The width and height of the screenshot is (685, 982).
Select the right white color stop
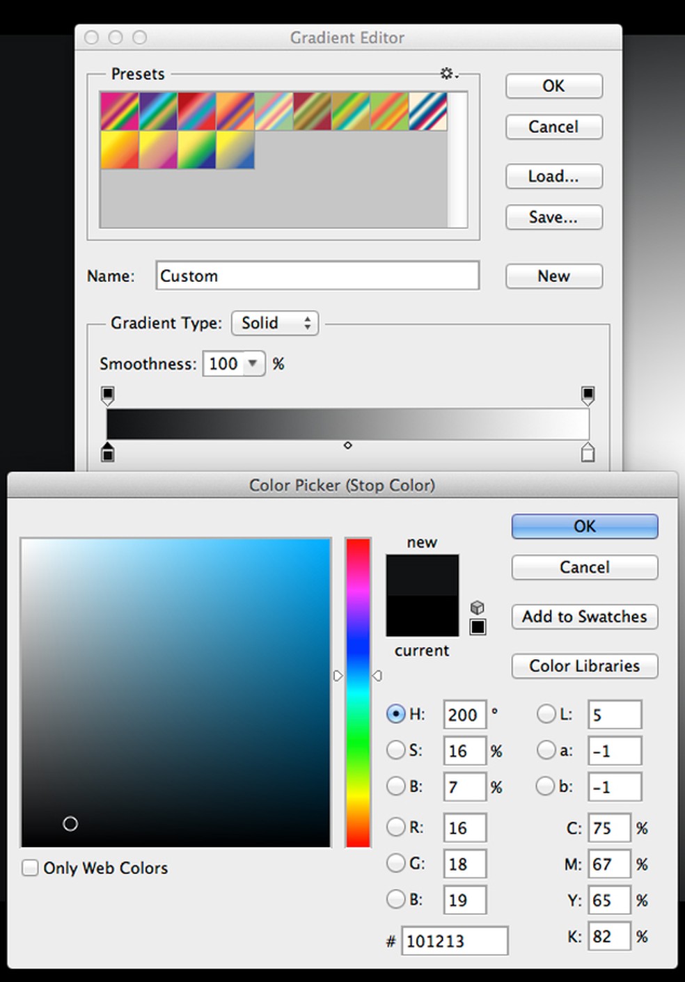click(588, 452)
